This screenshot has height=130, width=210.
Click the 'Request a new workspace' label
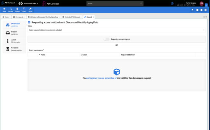[x=121, y=39]
